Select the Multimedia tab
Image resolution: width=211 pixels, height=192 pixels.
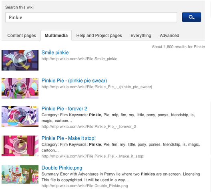[x=56, y=35]
